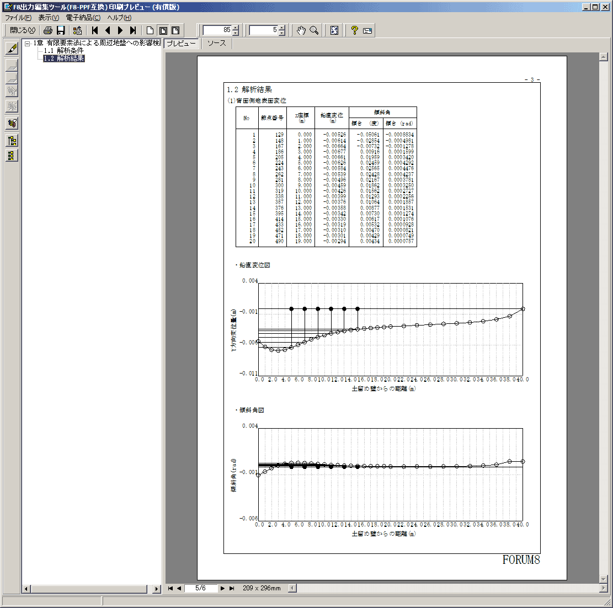Click the pen edit icon in sidebar
Image resolution: width=613 pixels, height=608 pixels.
tap(12, 49)
